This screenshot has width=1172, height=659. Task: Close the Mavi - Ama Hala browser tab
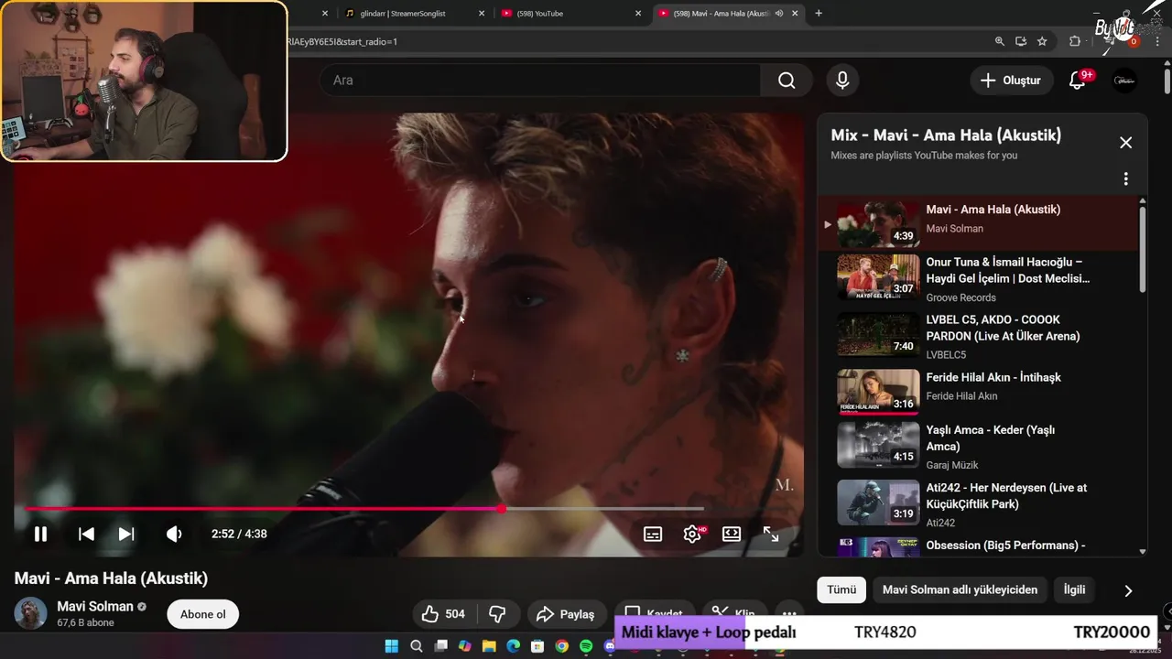[x=795, y=13]
